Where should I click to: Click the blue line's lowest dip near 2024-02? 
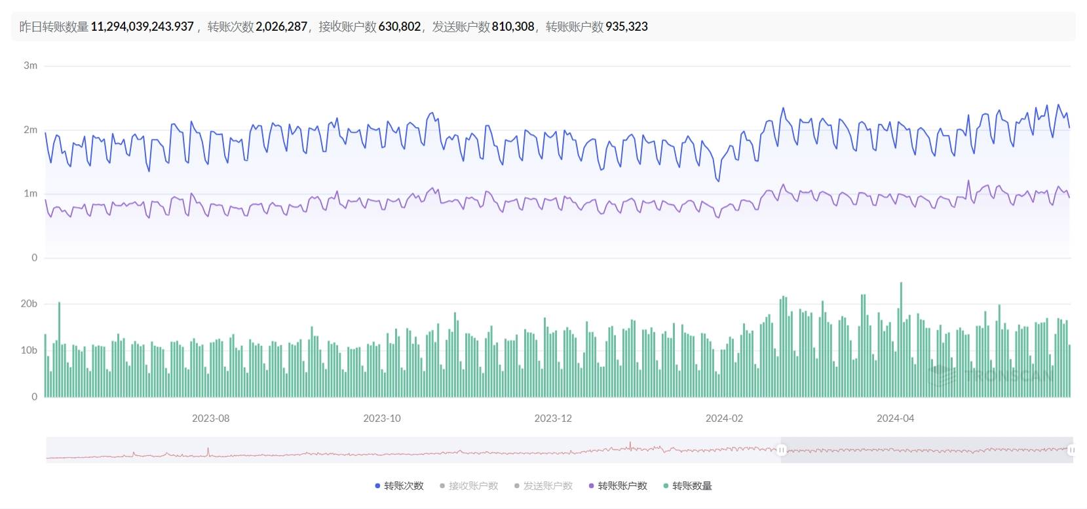tap(718, 179)
